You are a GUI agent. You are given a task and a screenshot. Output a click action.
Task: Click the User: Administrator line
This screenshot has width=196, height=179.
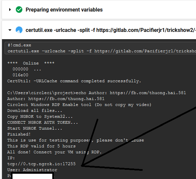click(x=32, y=170)
